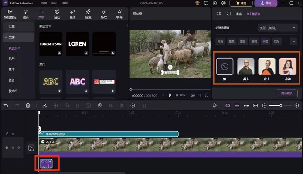This screenshot has width=303, height=174.
Task: Click the 開始轉換 start convert button
Action: 286,94
